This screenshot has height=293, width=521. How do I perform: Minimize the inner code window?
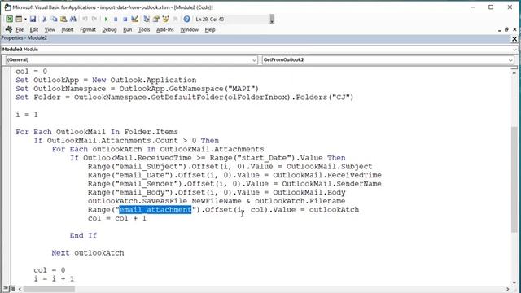[499, 30]
